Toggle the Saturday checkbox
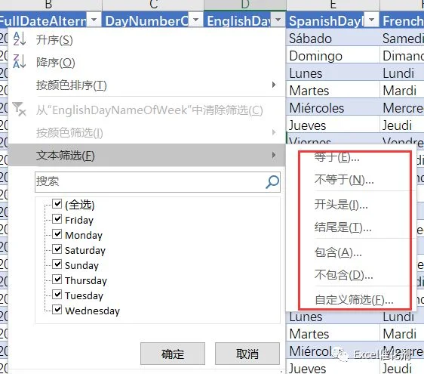Viewport: 424px width, 374px height. tap(57, 249)
